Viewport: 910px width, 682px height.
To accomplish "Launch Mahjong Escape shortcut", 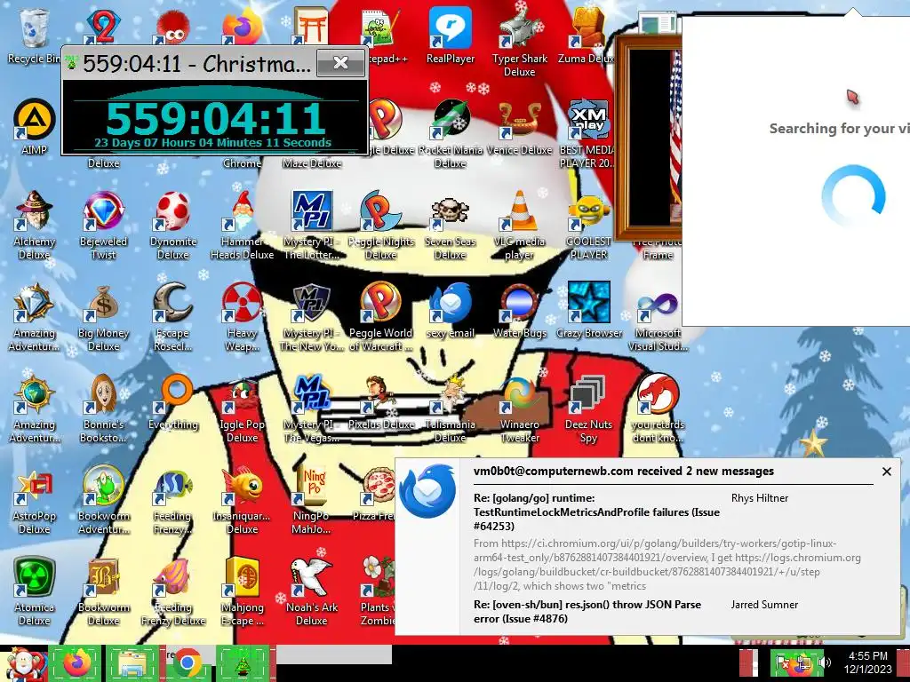I will click(x=242, y=591).
